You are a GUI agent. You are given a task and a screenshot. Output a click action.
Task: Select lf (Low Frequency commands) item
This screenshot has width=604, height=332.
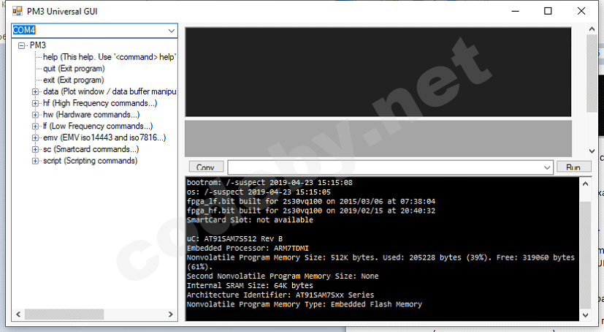pyautogui.click(x=98, y=127)
